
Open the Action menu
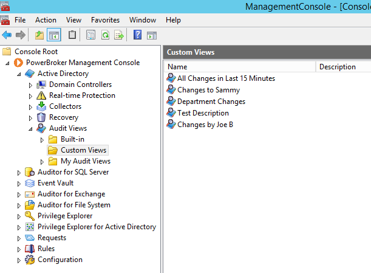[46, 20]
